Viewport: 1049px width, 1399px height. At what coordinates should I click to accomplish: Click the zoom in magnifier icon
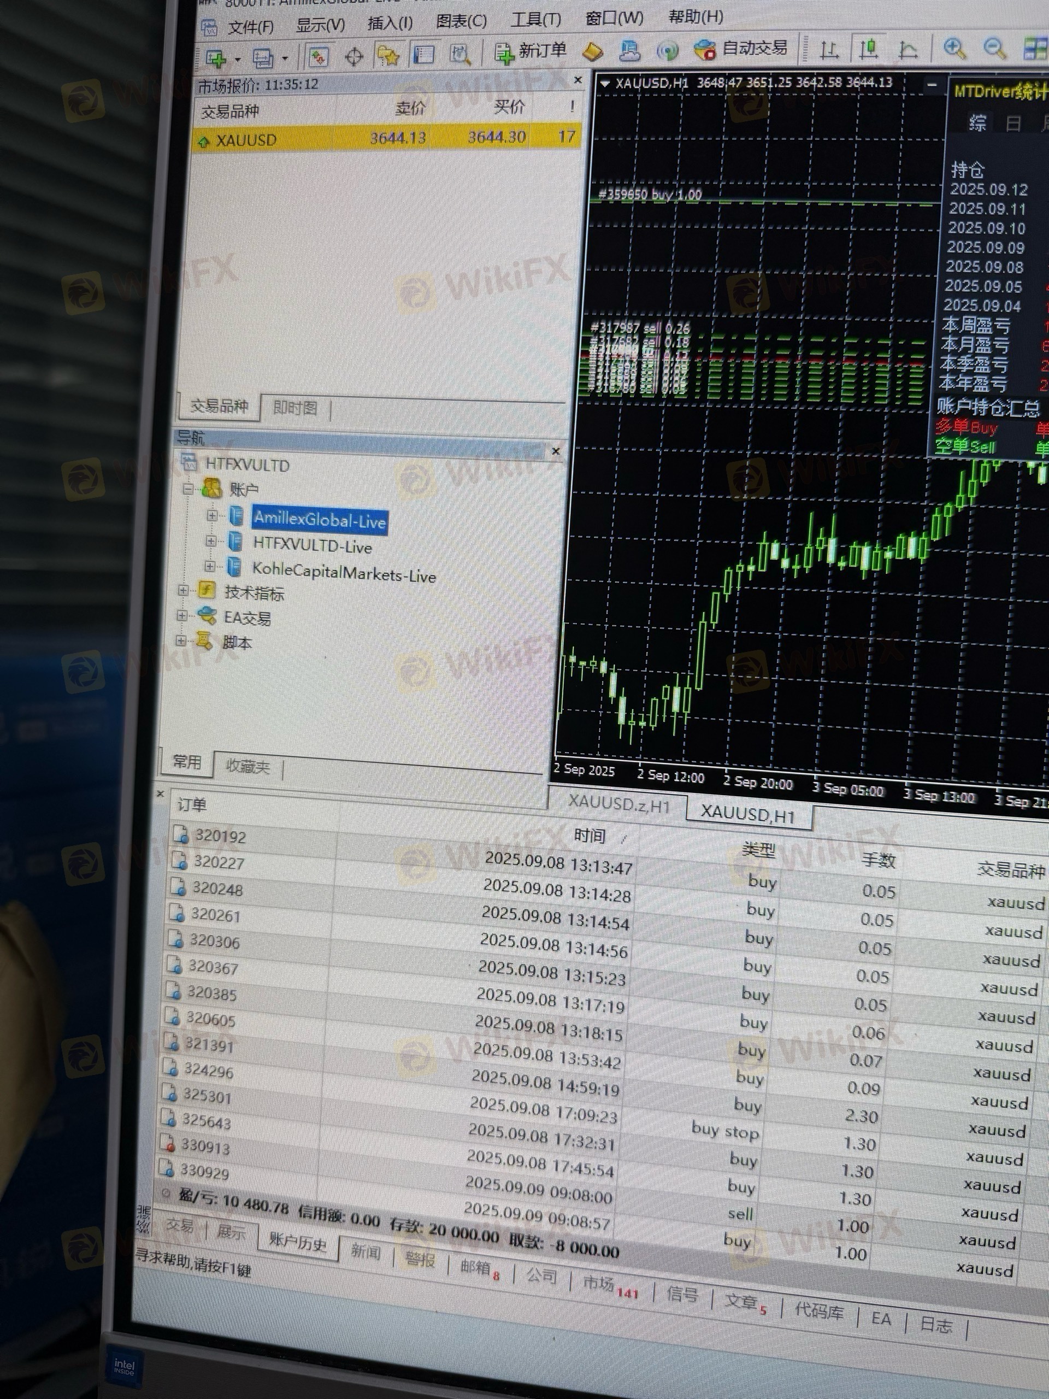coord(954,48)
